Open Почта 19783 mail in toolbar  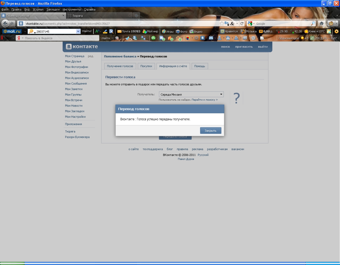pos(129,31)
